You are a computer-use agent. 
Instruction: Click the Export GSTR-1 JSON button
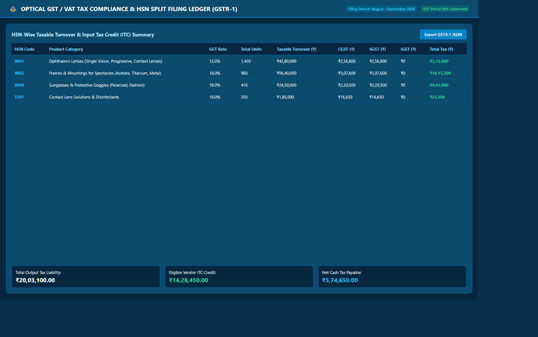coord(443,34)
